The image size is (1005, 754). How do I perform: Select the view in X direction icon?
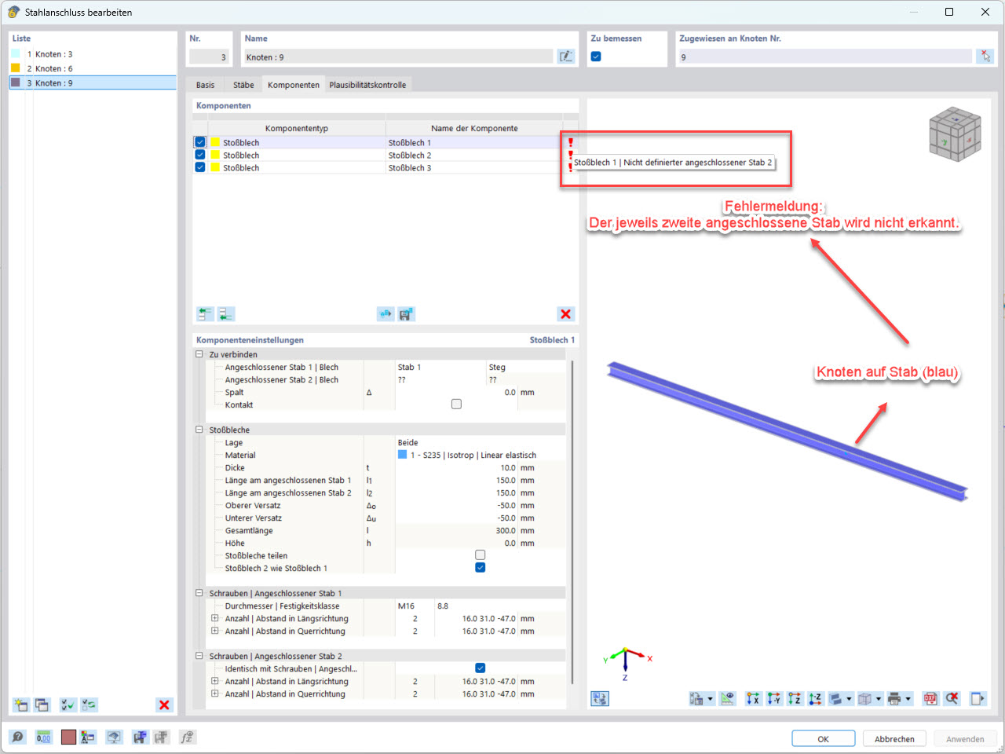click(753, 698)
